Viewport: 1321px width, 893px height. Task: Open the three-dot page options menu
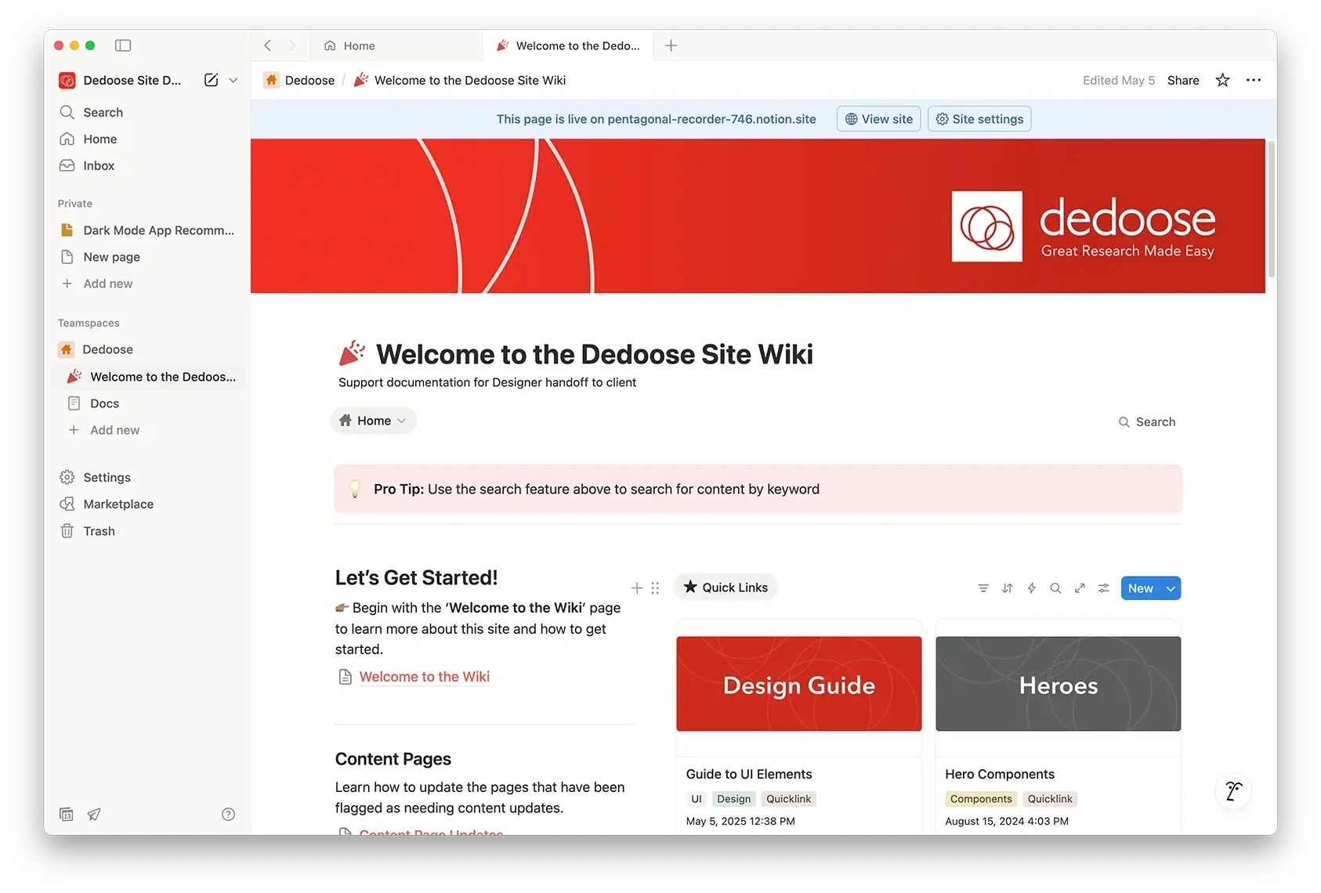coord(1254,80)
